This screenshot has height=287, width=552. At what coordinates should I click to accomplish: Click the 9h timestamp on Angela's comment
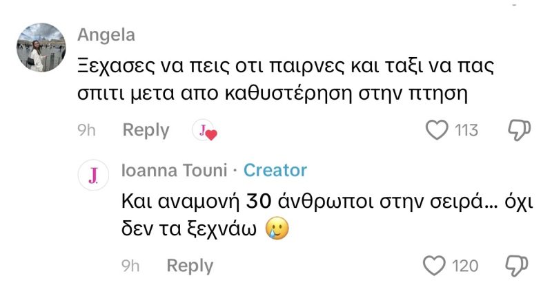coord(87,130)
